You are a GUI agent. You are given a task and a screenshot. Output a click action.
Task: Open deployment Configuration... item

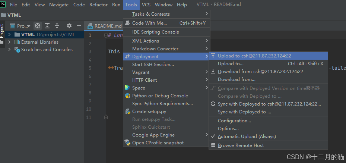pyautogui.click(x=268, y=121)
